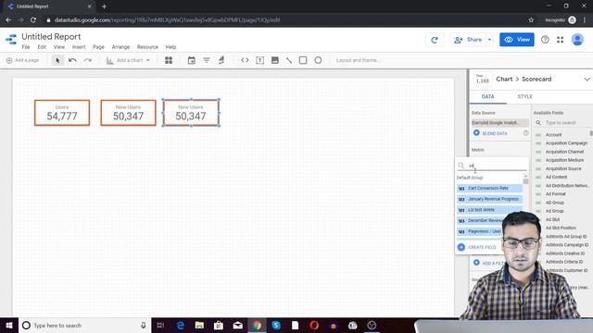Open the Insert menu
593x333 pixels.
point(79,47)
